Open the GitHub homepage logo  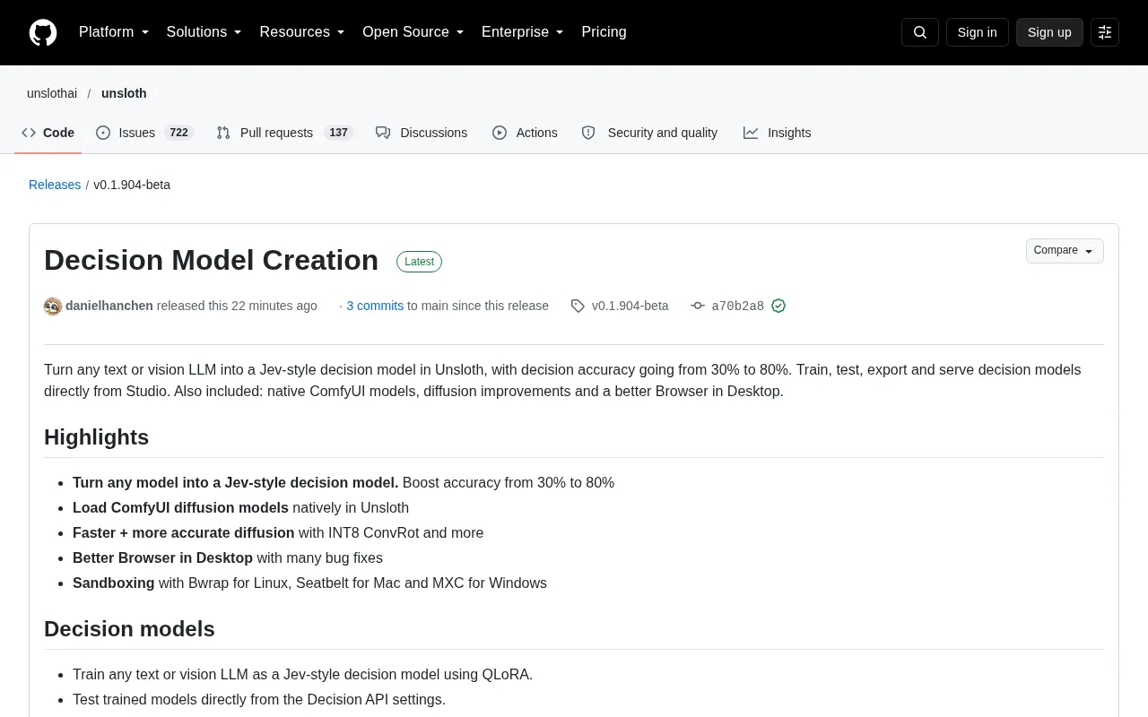tap(43, 32)
